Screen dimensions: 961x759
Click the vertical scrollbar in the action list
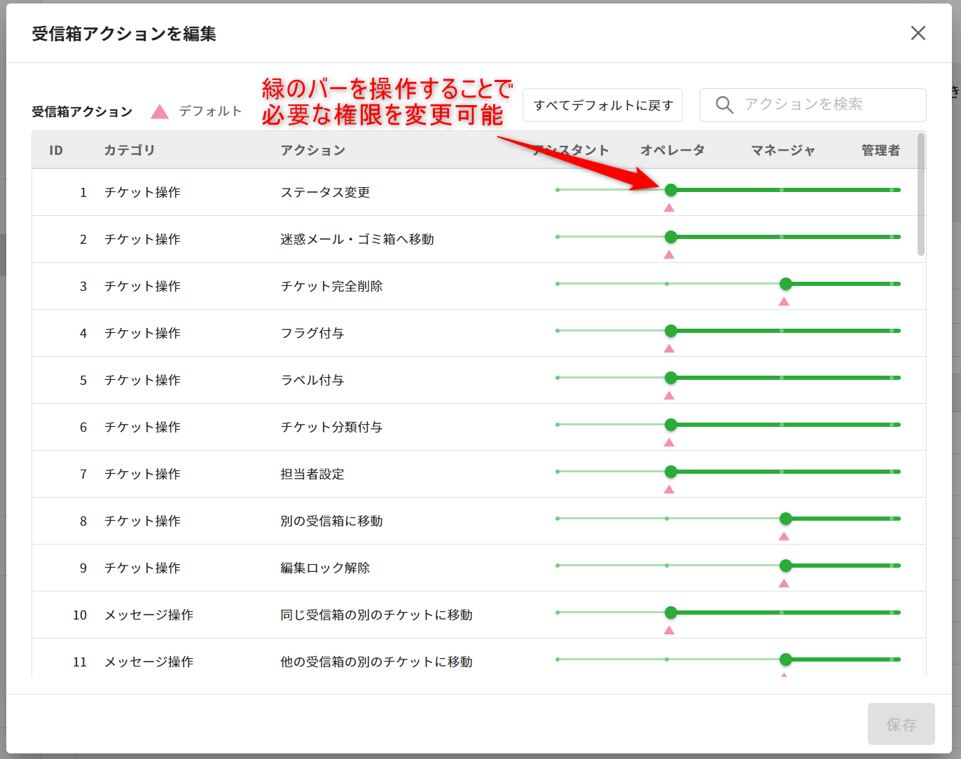point(920,196)
